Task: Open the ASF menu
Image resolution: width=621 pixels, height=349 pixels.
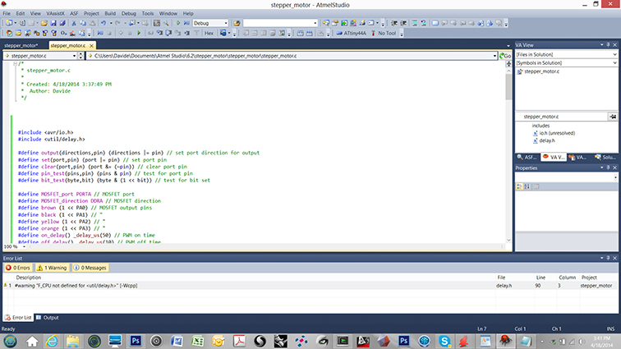Action: (74, 13)
